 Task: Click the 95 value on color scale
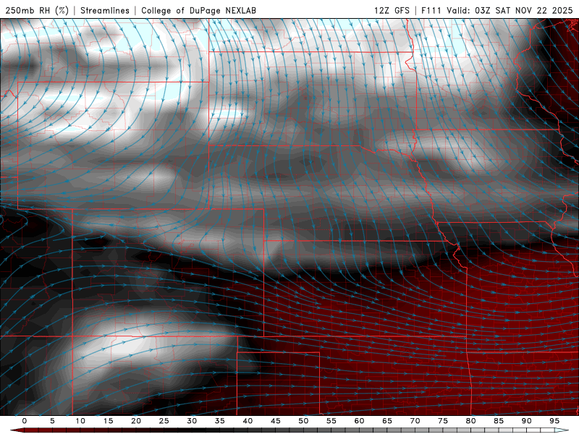(554, 421)
